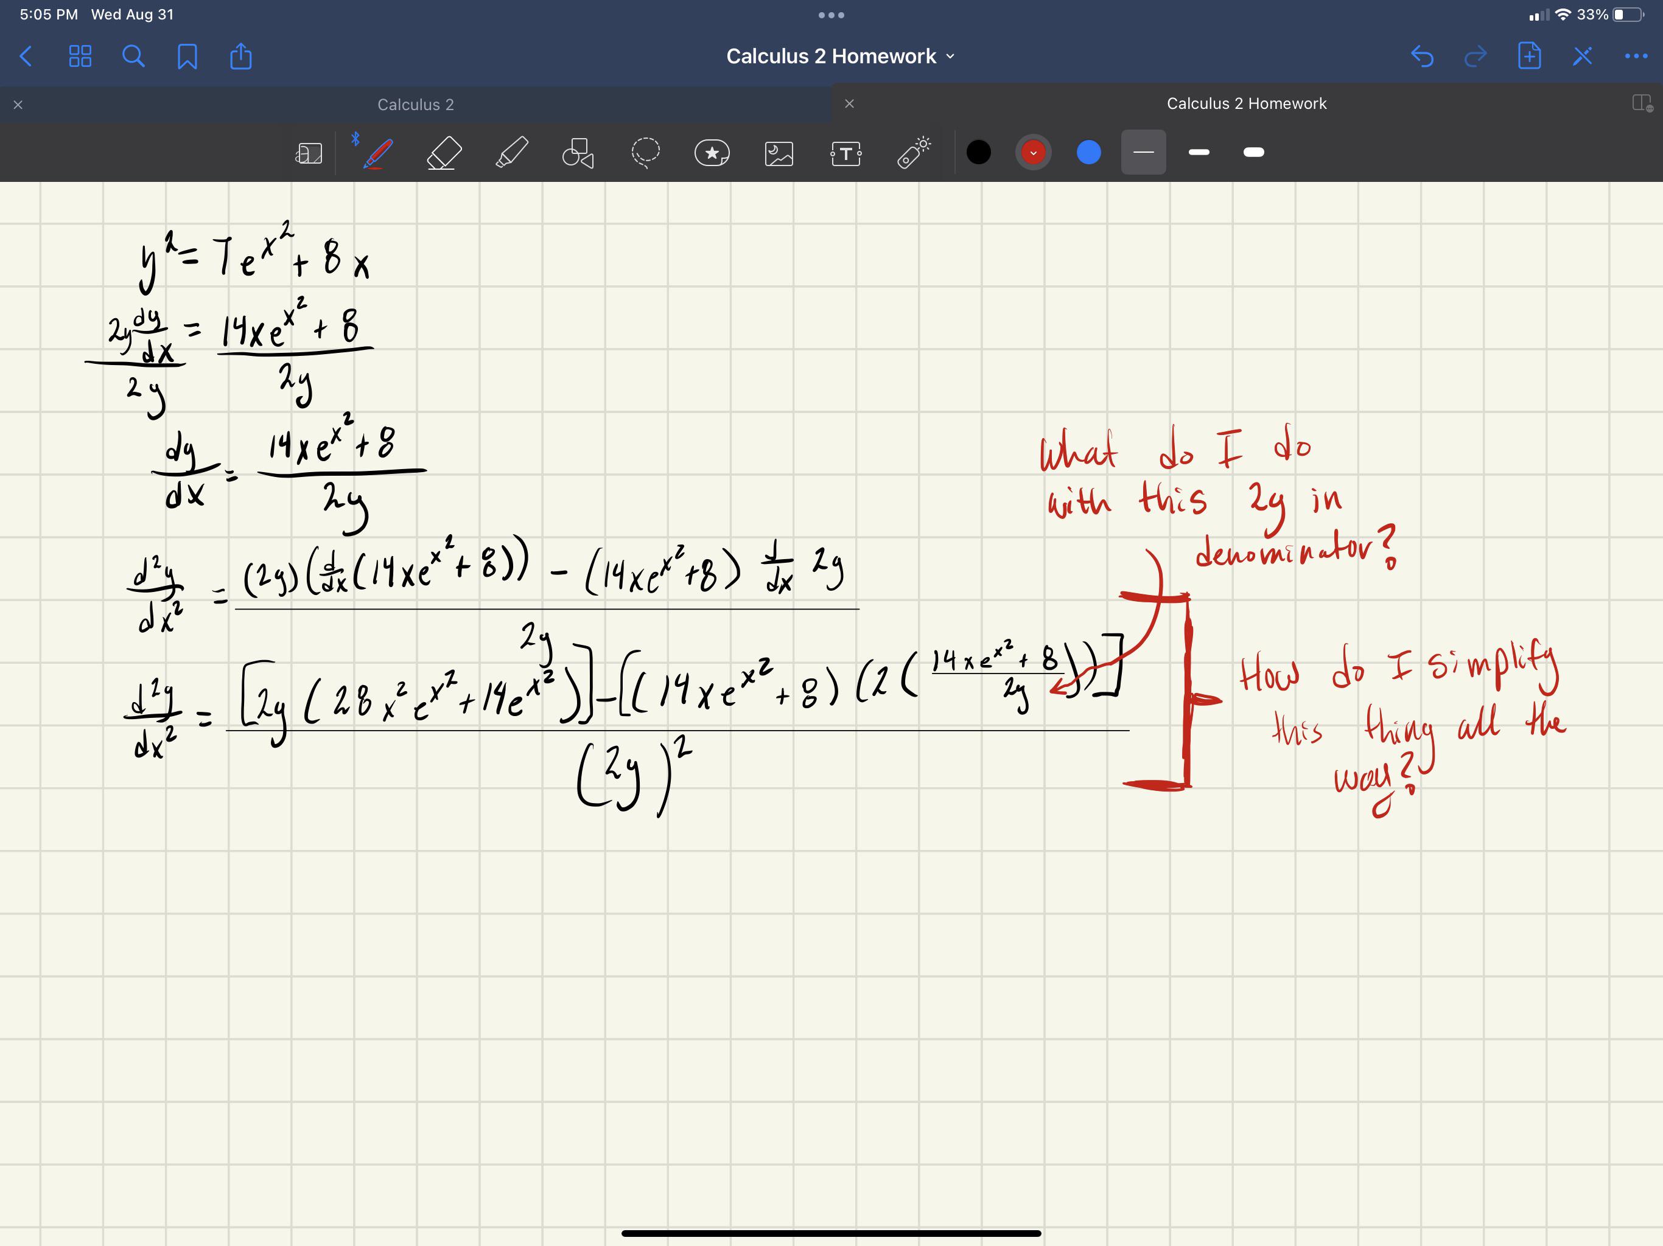Undo the last pen stroke
The width and height of the screenshot is (1663, 1246).
tap(1424, 55)
